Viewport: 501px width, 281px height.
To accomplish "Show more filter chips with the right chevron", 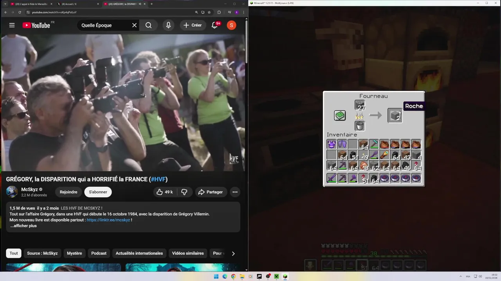I will click(x=233, y=253).
